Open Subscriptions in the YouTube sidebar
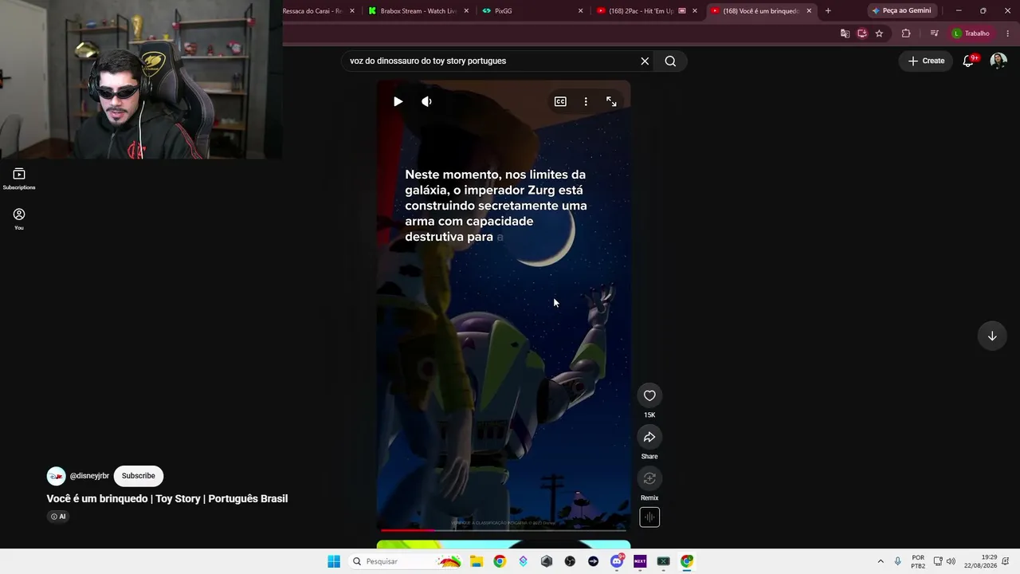Screen dimensions: 1020x574 (19, 179)
